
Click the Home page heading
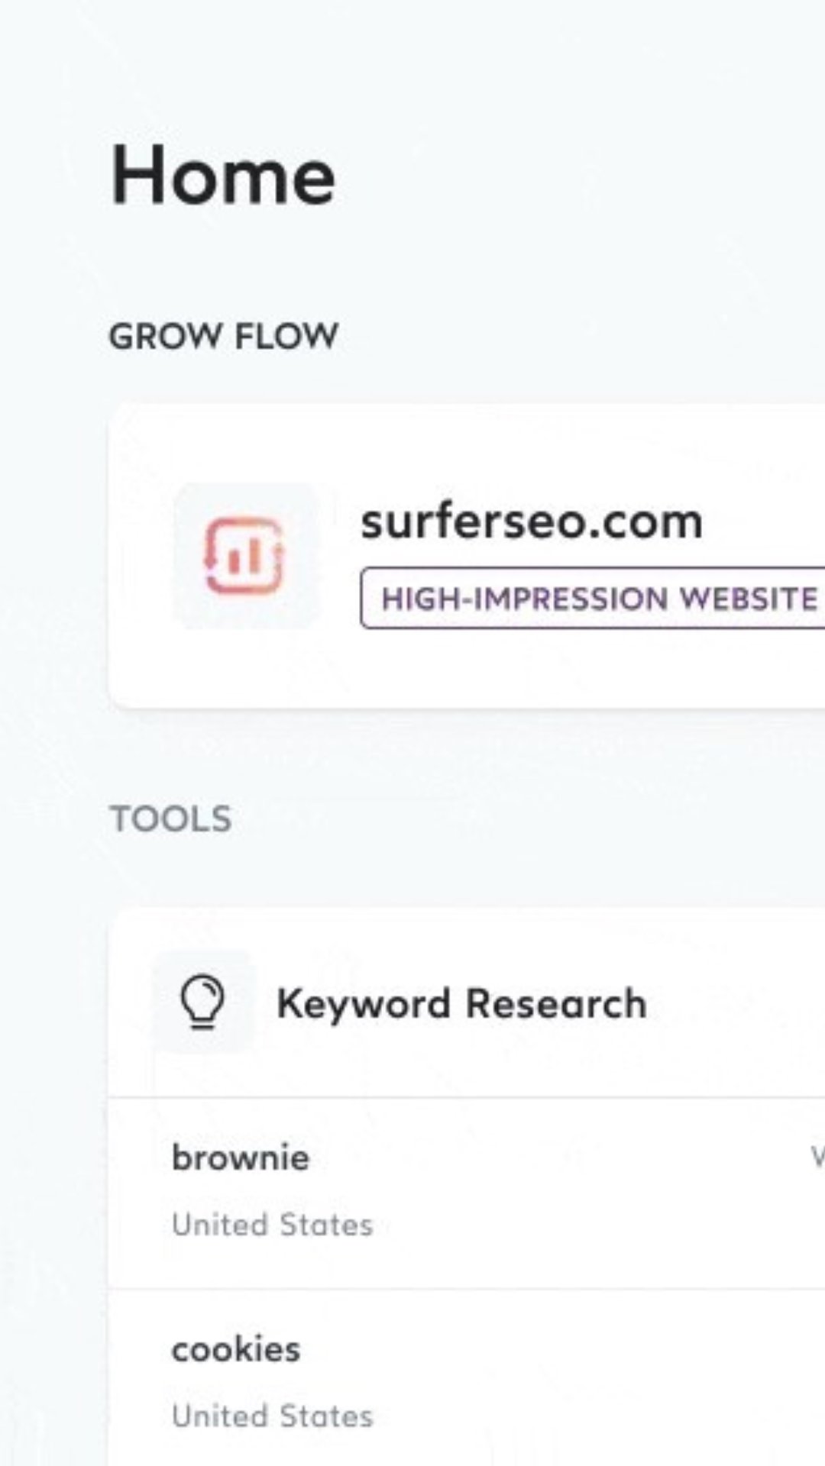point(223,176)
